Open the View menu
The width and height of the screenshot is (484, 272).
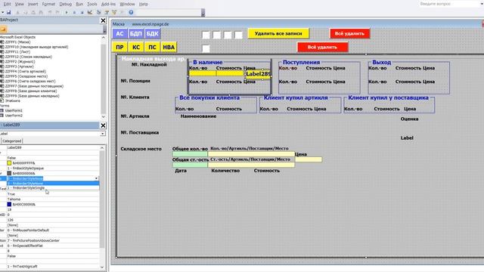coord(19,4)
